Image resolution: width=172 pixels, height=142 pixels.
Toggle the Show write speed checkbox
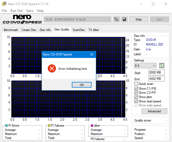[x=136, y=105]
